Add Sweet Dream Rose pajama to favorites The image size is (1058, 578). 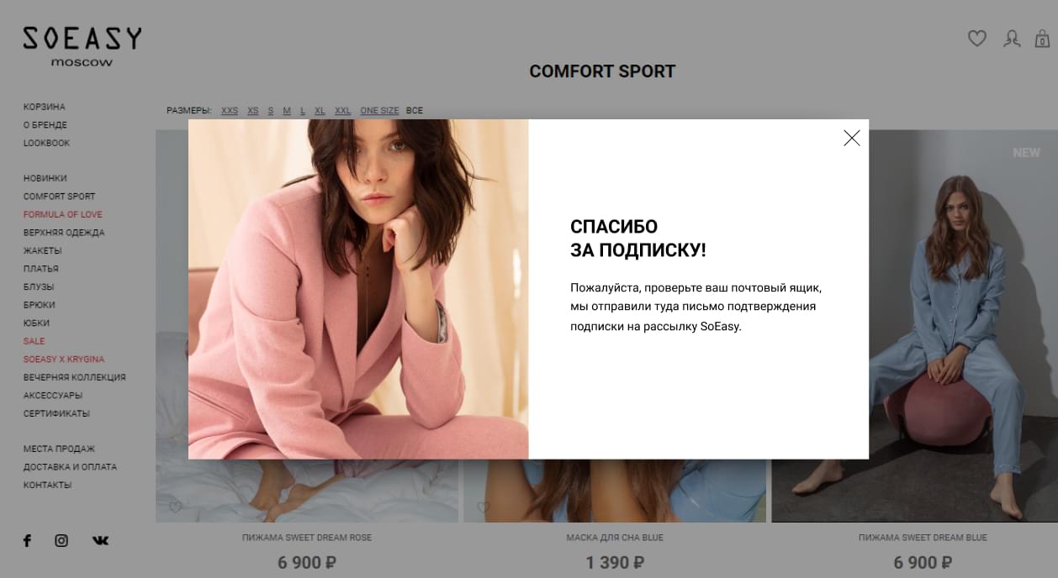(176, 507)
